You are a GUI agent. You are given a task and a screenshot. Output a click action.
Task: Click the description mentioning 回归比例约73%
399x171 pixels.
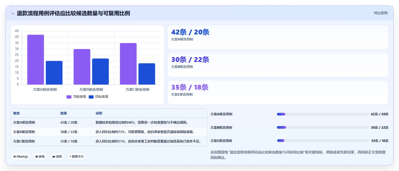145,132
